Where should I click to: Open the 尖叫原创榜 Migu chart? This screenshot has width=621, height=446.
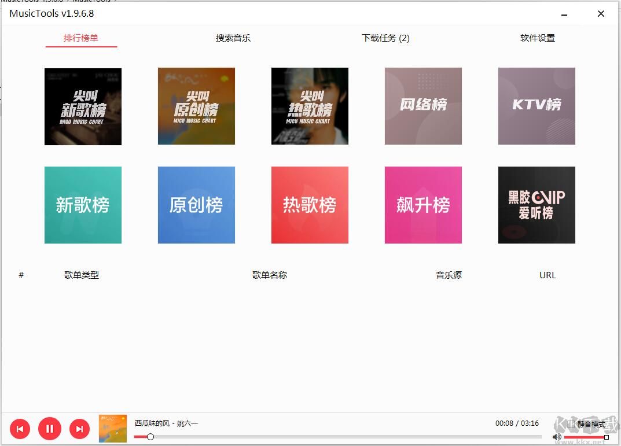pyautogui.click(x=196, y=106)
